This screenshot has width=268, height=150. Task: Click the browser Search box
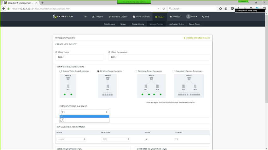pyautogui.click(x=192, y=9)
